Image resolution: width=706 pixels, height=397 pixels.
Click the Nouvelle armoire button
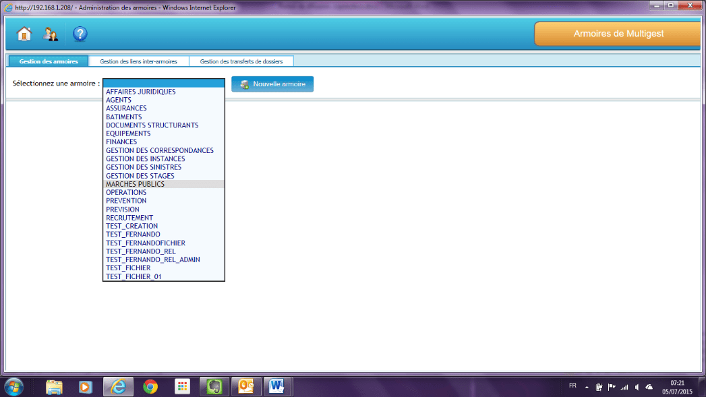[272, 84]
